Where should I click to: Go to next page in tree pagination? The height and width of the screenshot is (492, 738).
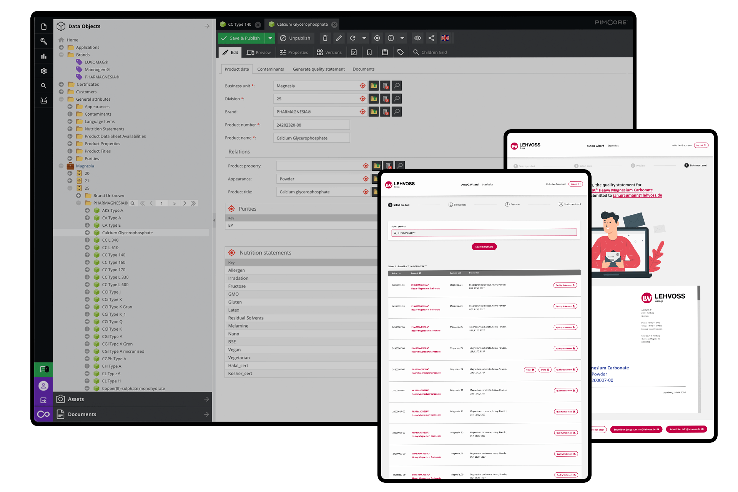tap(185, 203)
